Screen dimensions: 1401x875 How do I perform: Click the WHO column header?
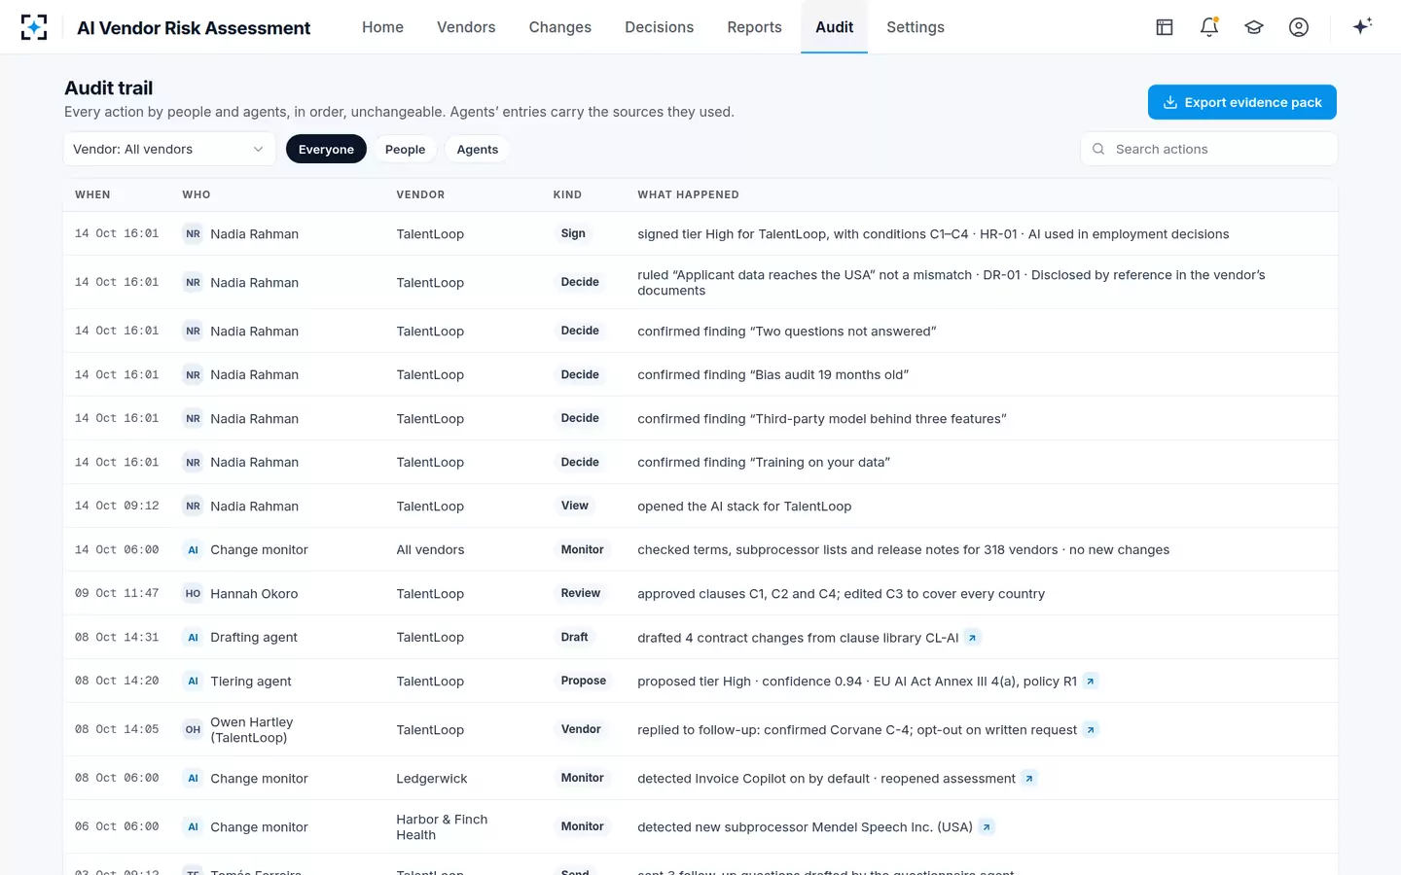point(197,194)
